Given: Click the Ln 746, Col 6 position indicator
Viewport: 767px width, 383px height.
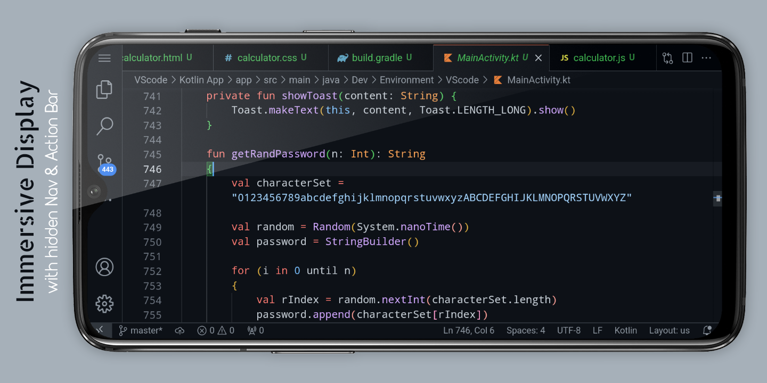Looking at the screenshot, I should (469, 331).
